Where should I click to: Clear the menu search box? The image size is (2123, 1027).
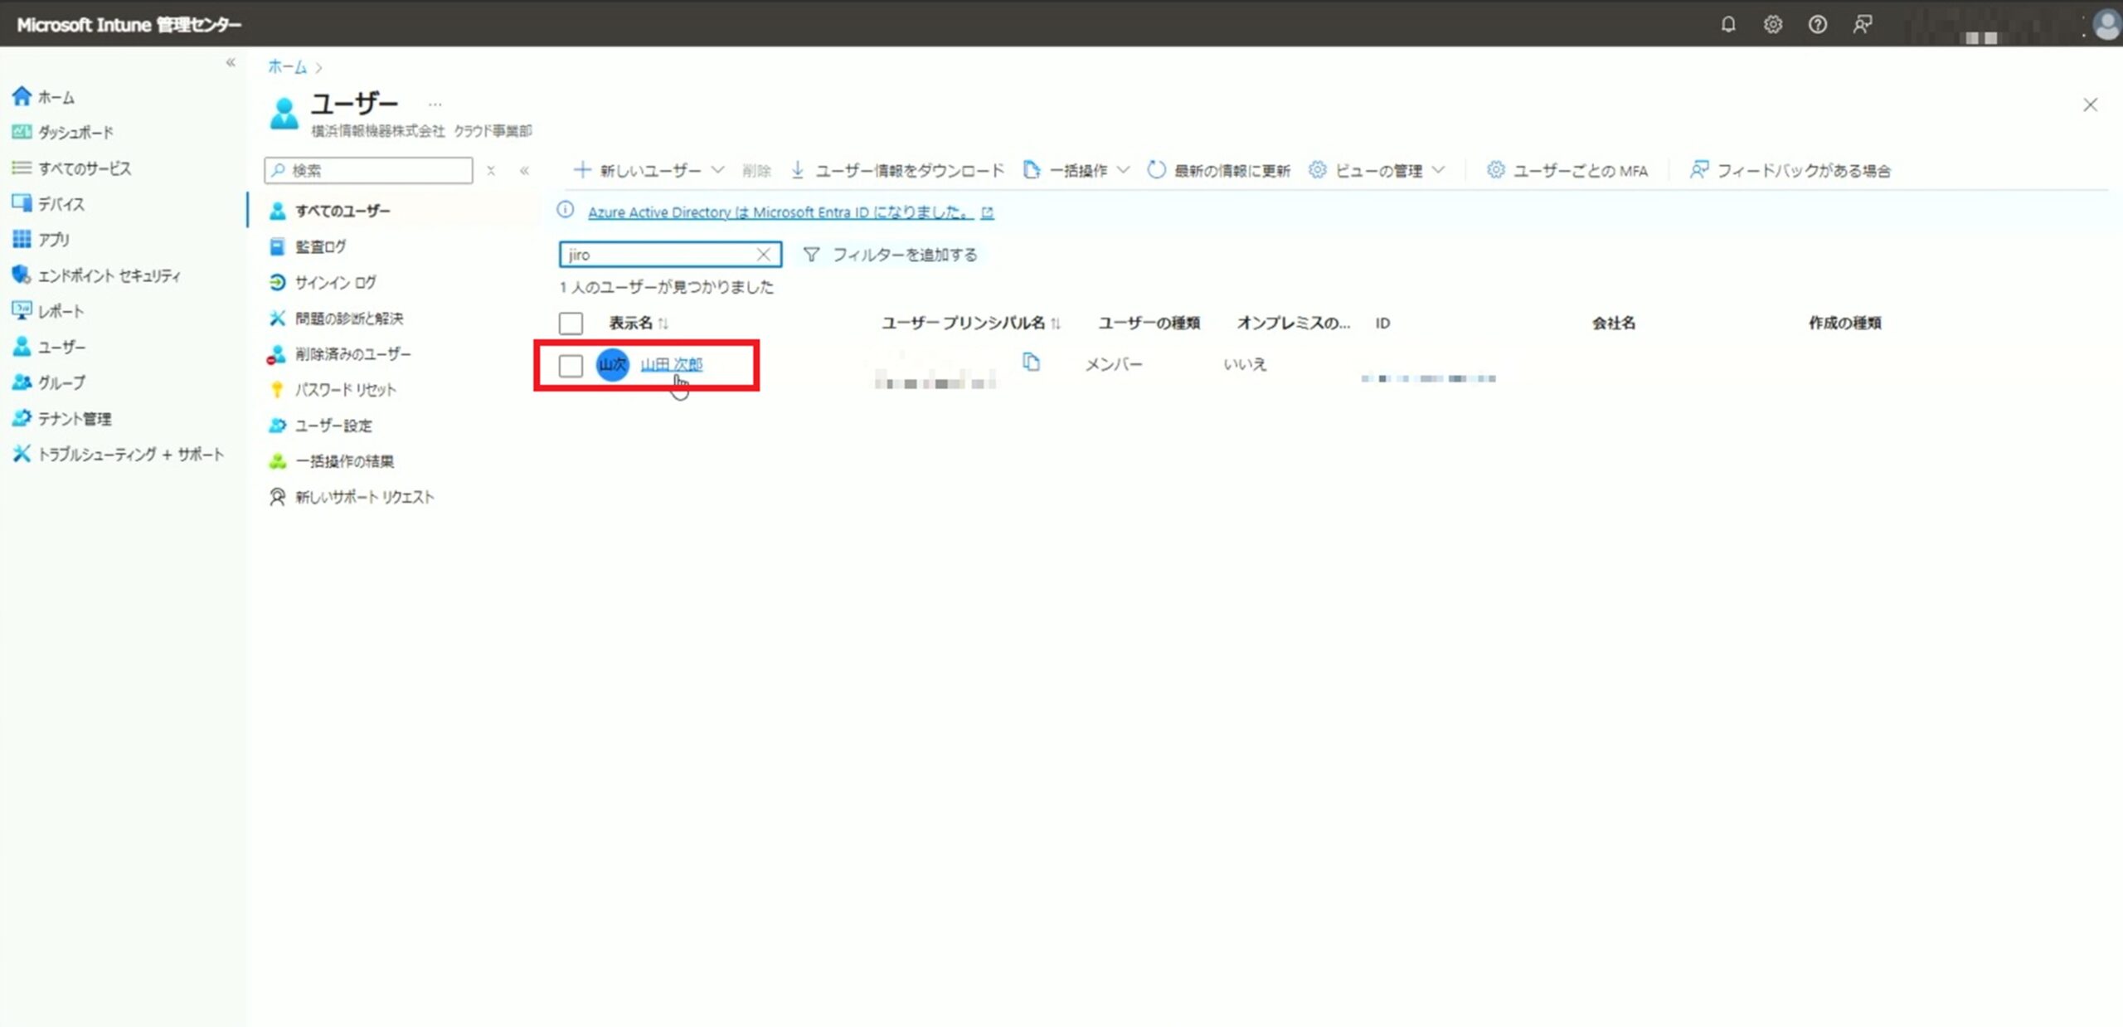491,170
